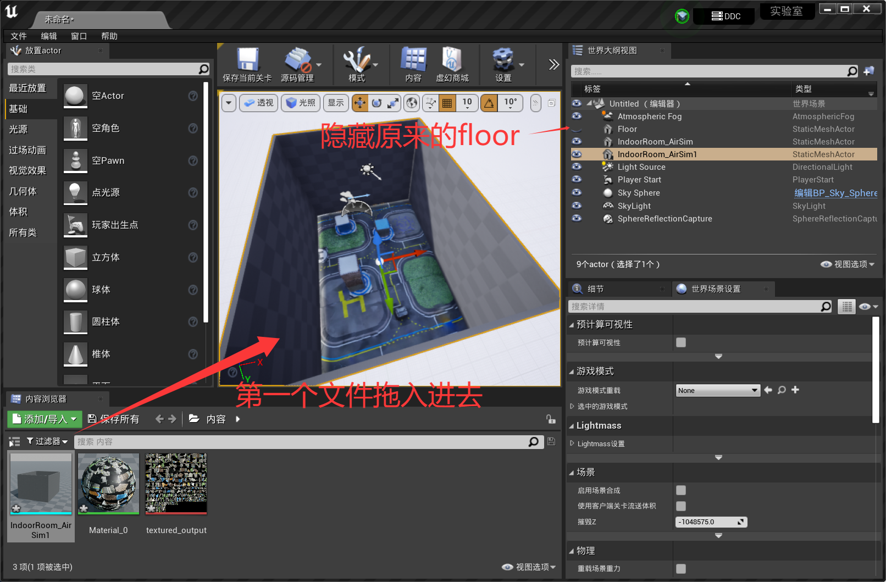The height and width of the screenshot is (582, 886).
Task: Create new game mode with plus icon
Action: [x=795, y=390]
